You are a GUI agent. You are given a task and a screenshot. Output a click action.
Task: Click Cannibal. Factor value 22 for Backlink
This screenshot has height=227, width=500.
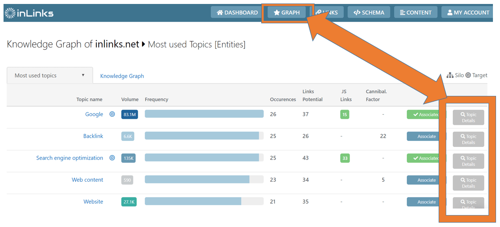[383, 136]
